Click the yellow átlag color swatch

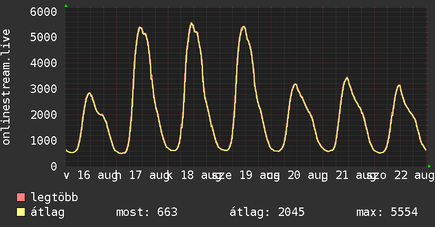pos(21,212)
